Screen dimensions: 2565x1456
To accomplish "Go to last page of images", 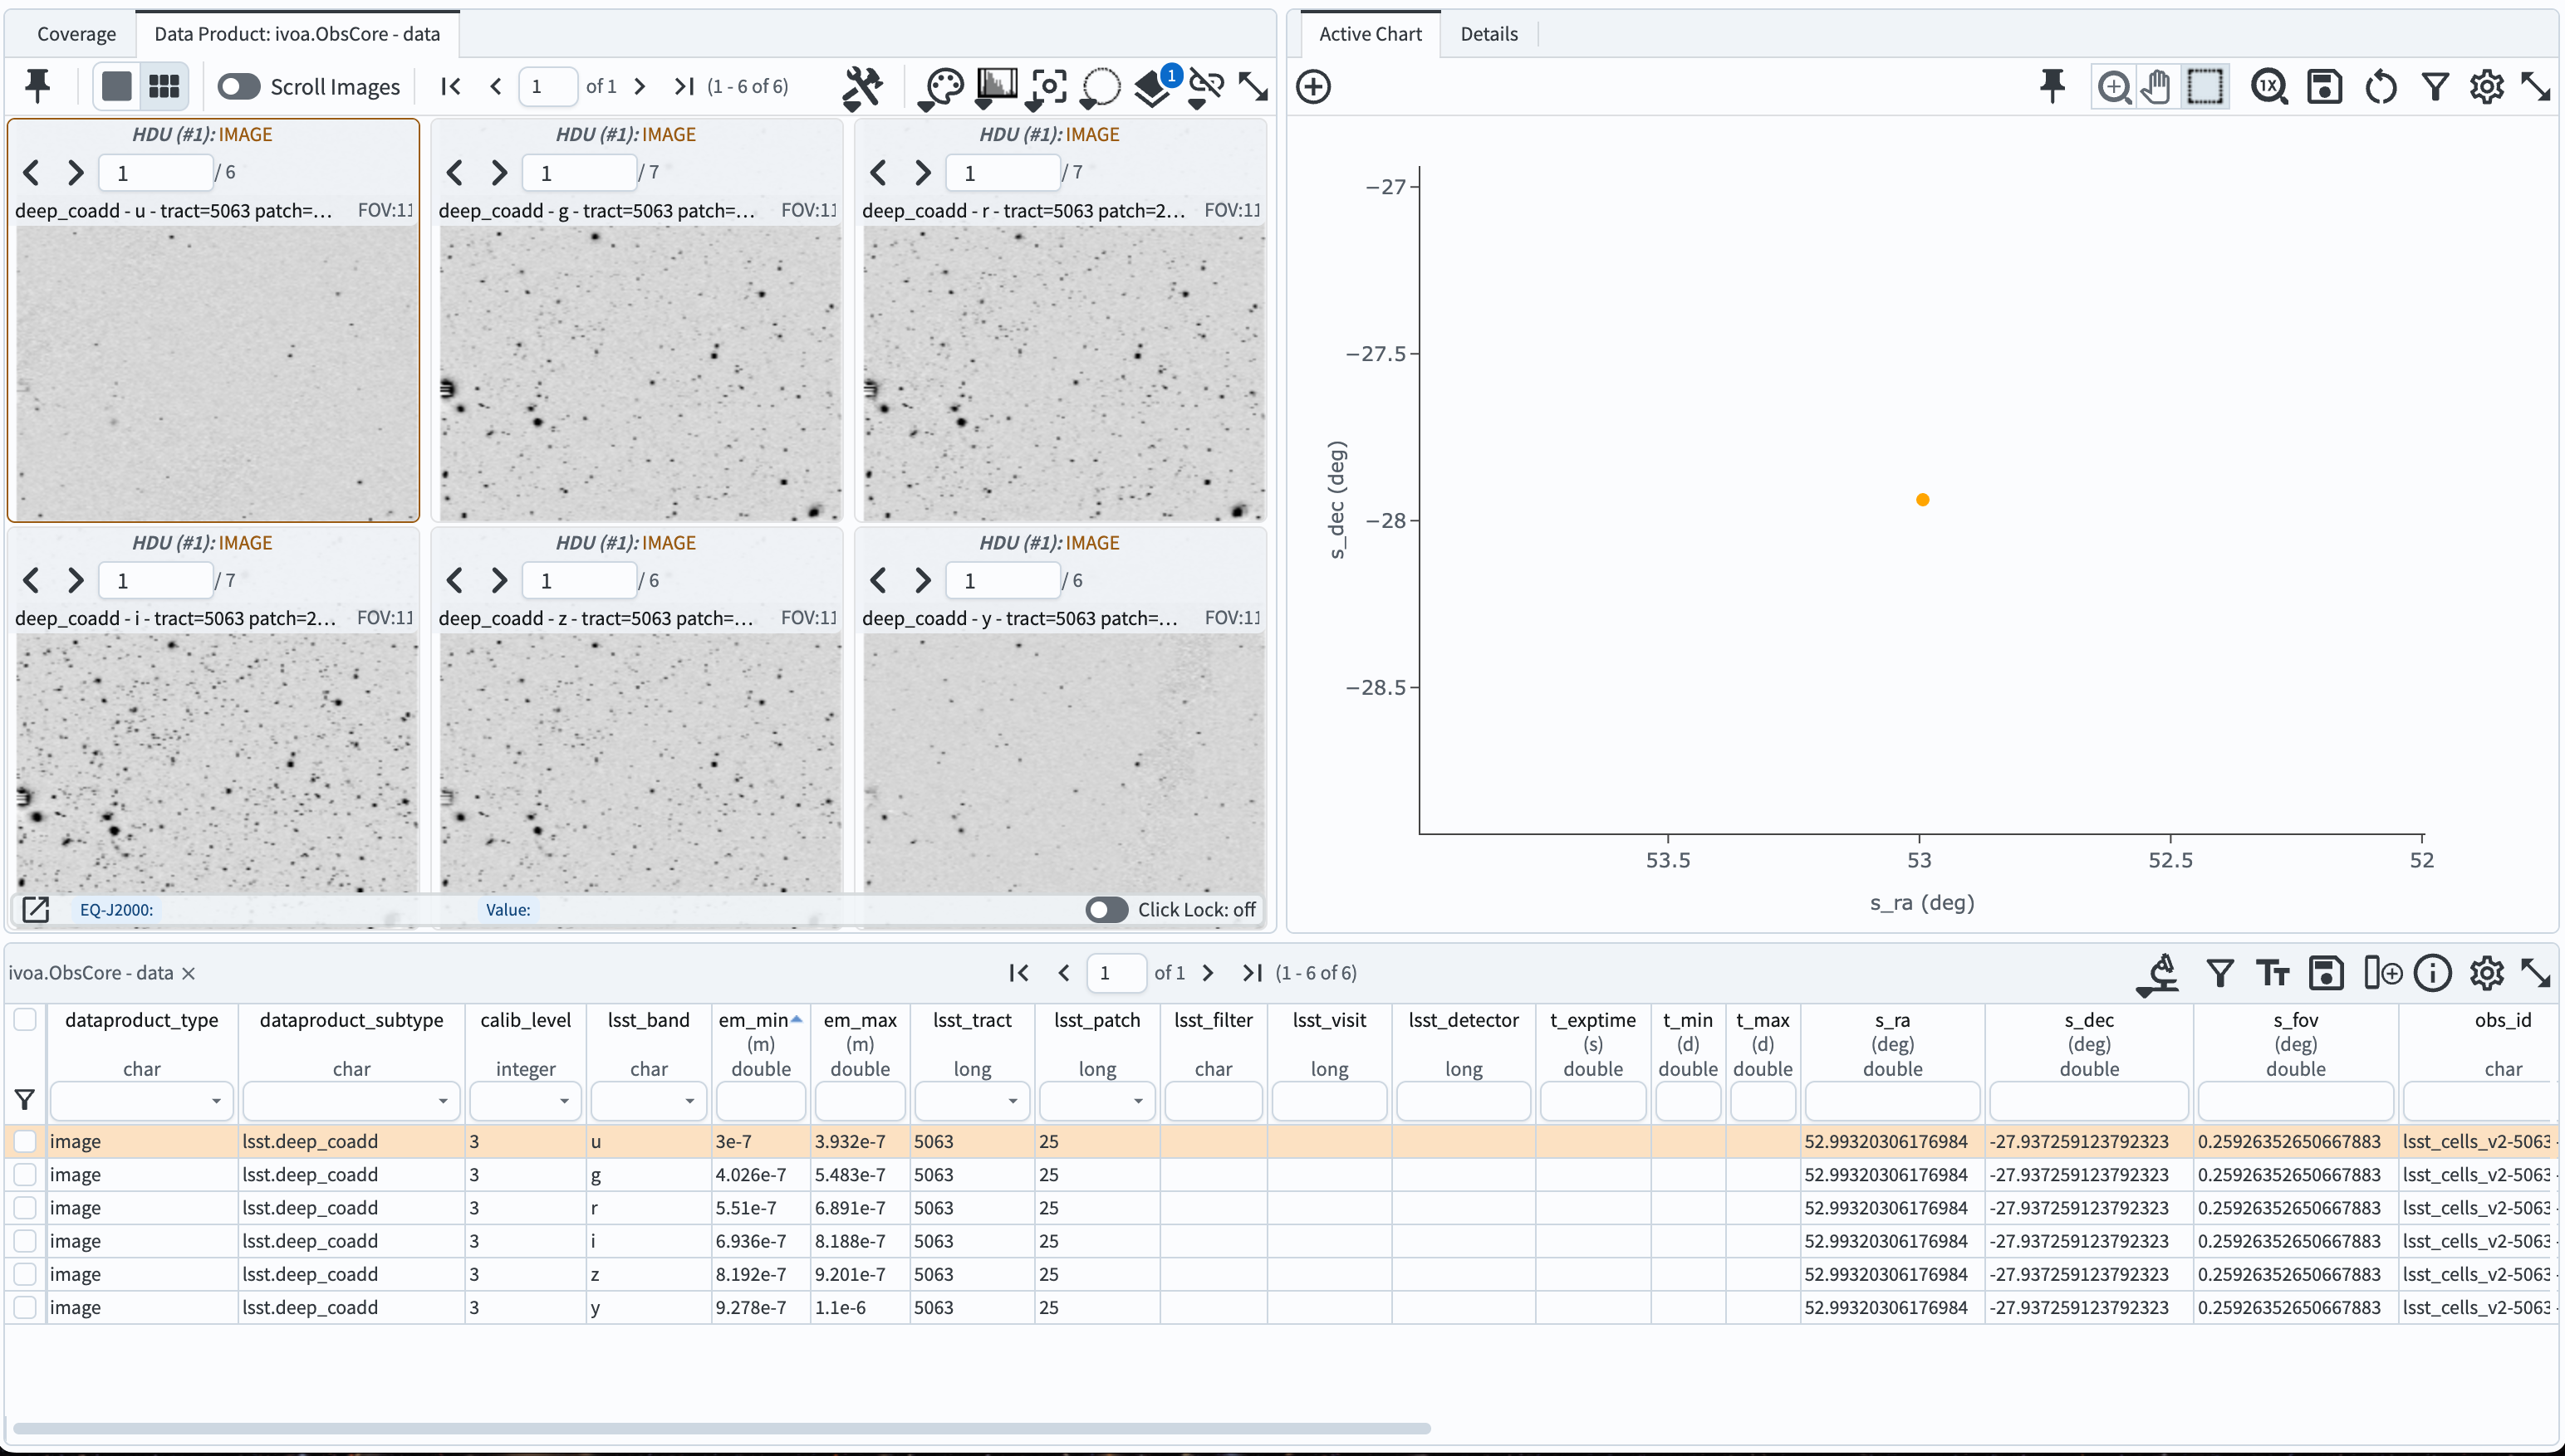I will 684,87.
